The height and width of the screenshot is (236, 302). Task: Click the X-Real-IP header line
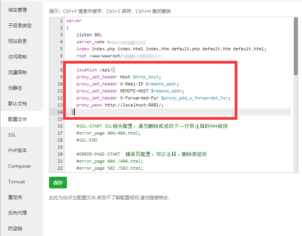(128, 84)
